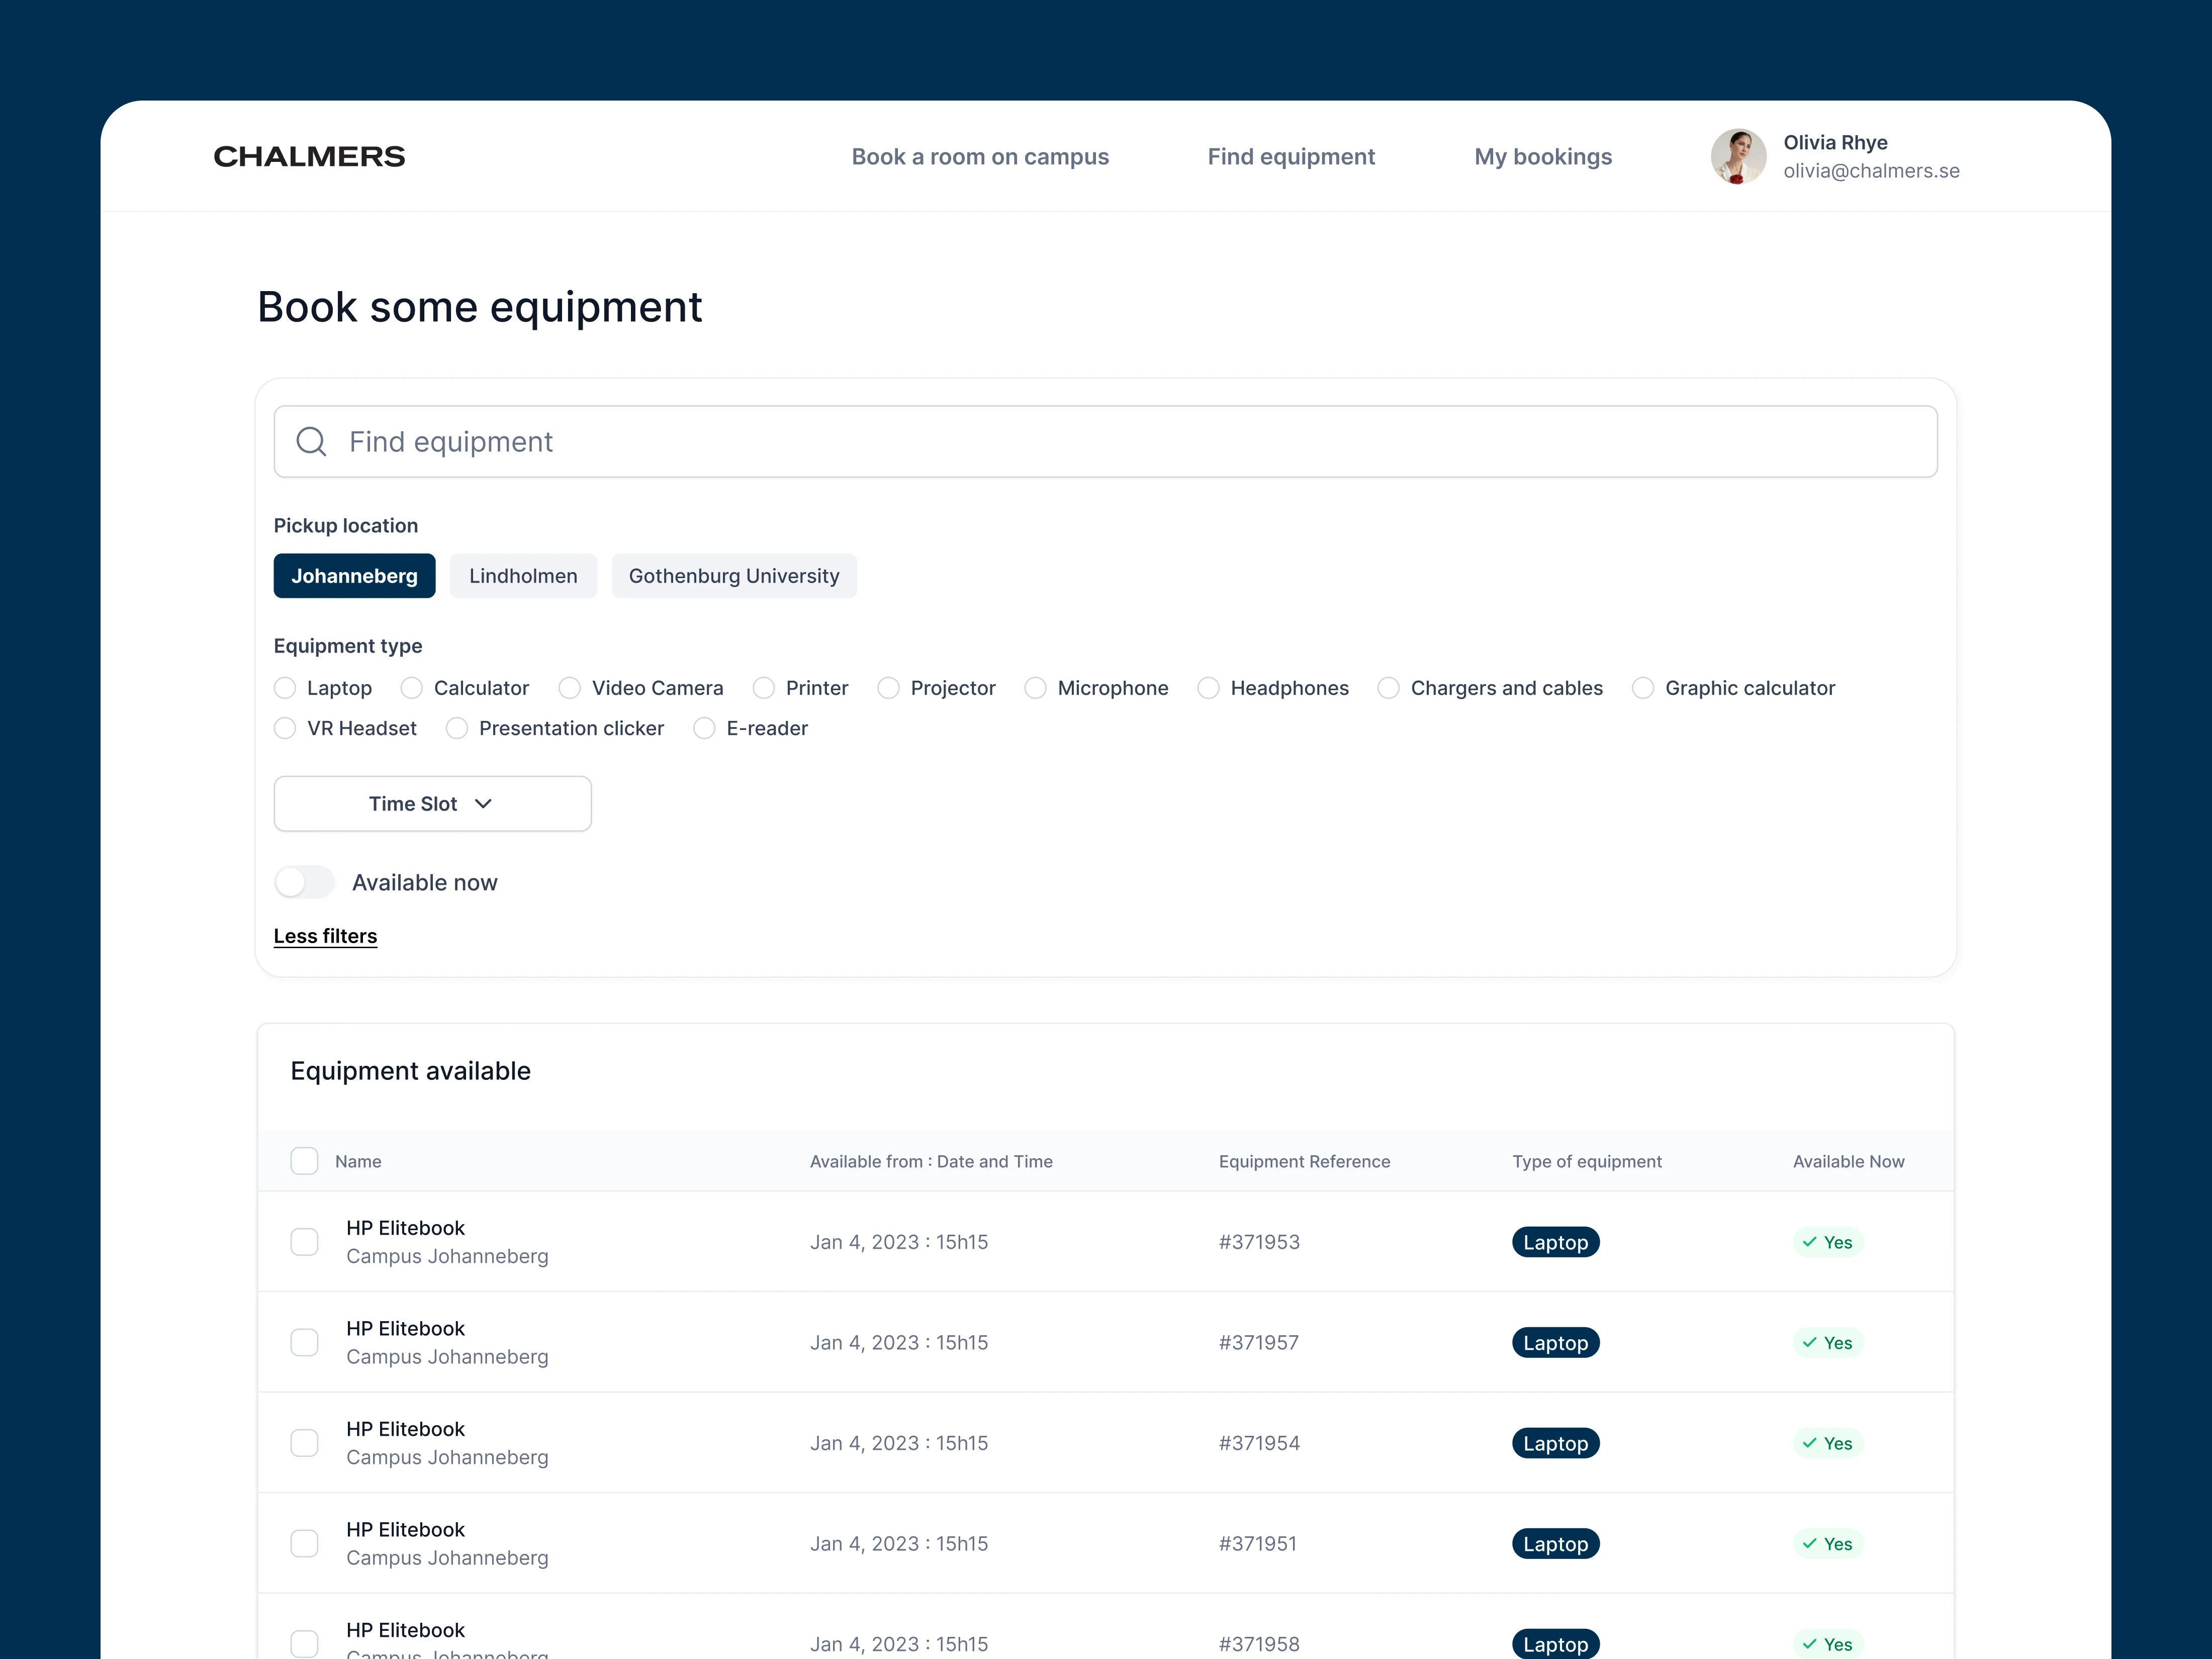
Task: Tick the checkbox for equipment #371953
Action: (304, 1242)
